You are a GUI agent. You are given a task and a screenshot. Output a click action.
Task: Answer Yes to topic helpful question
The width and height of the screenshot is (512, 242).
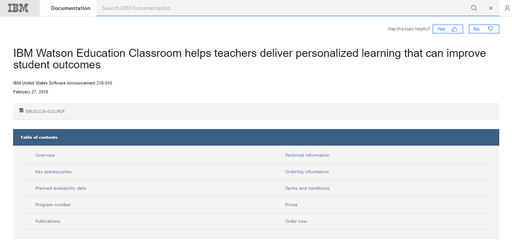tap(441, 28)
